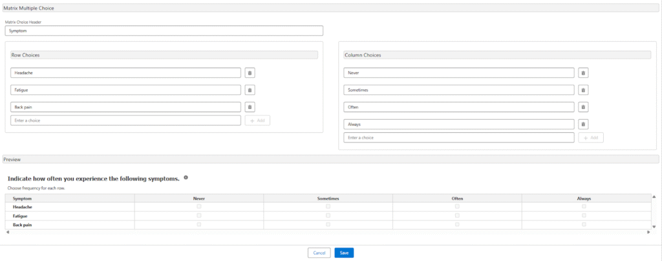This screenshot has width=662, height=261.
Task: Click the preview table scroll down arrow
Action: [654, 227]
